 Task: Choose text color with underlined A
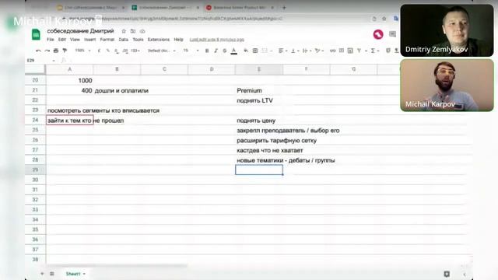(233, 51)
